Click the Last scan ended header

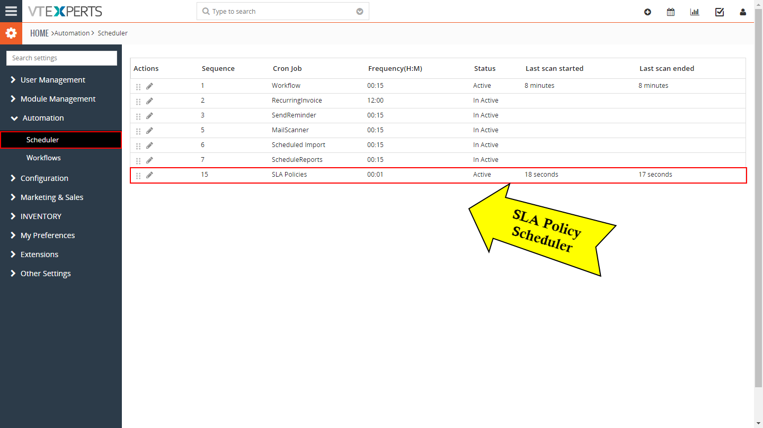tap(667, 68)
